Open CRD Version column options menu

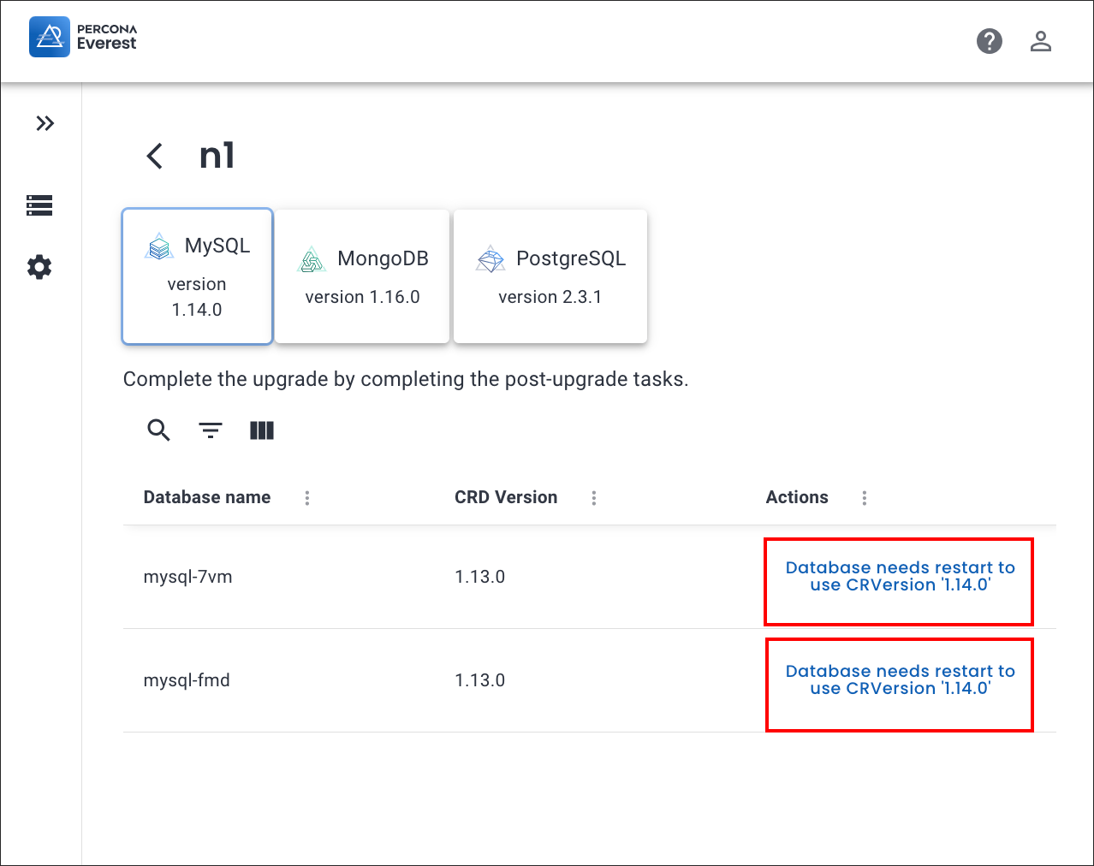[594, 498]
